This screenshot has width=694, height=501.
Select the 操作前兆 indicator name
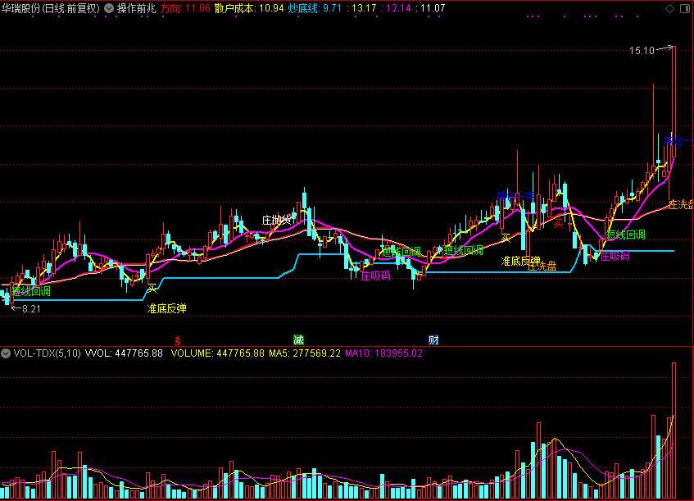(136, 8)
